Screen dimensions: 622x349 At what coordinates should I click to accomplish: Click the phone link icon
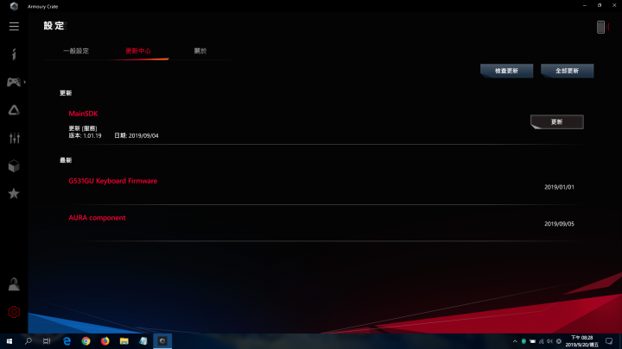[x=601, y=28]
